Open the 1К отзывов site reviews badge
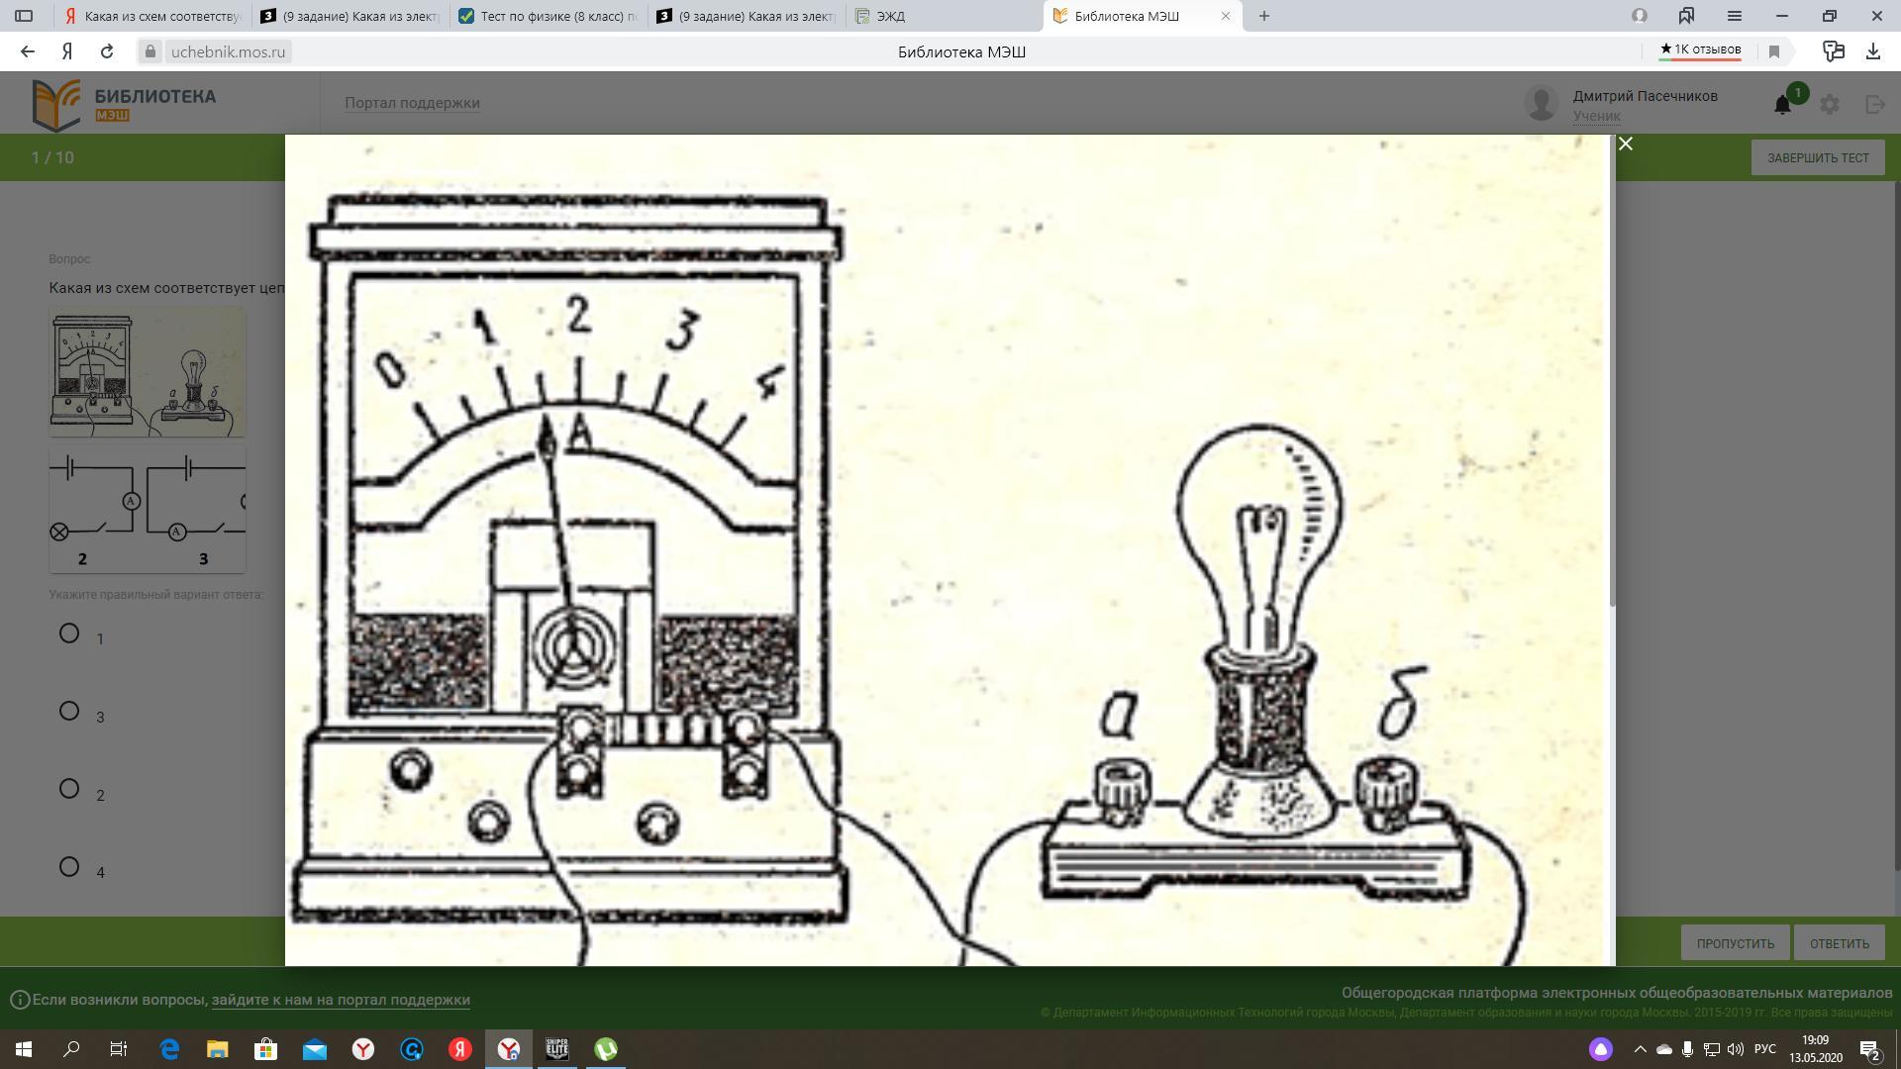Viewport: 1901px width, 1069px height. tap(1700, 49)
